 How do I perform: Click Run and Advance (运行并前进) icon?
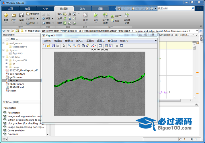click(x=105, y=15)
